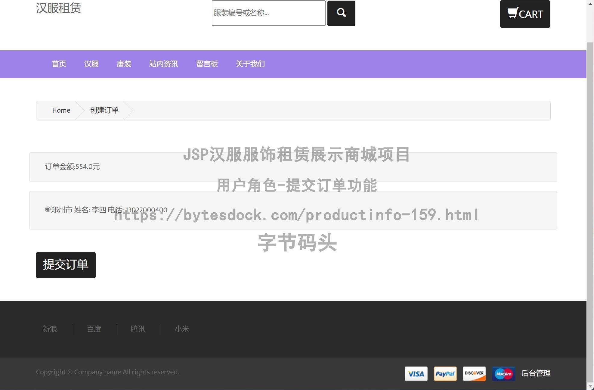Open the 百度 footer link

point(94,329)
